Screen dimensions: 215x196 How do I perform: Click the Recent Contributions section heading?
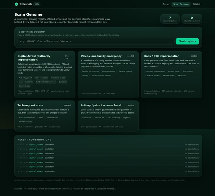point(34,140)
